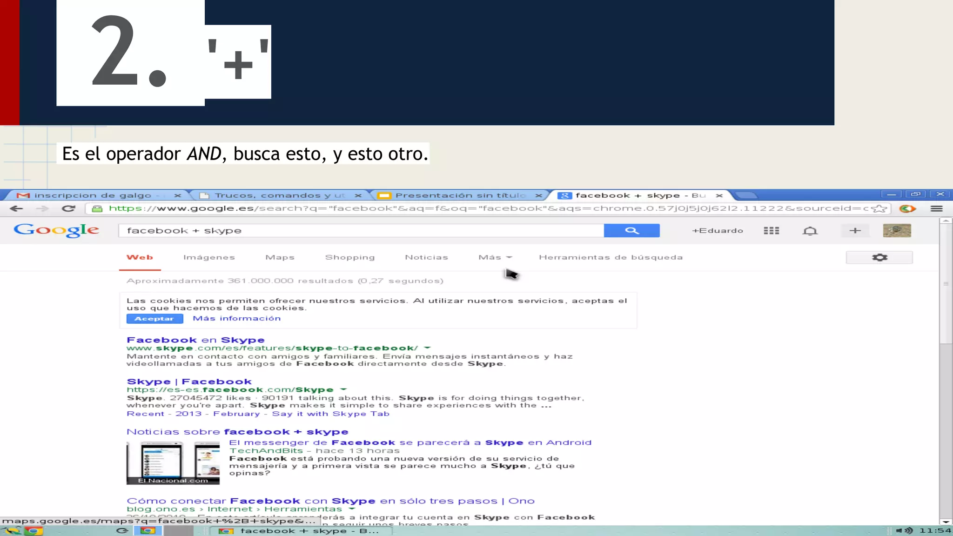Viewport: 953px width, 536px height.
Task: Click the volume icon in the system tray
Action: point(905,530)
